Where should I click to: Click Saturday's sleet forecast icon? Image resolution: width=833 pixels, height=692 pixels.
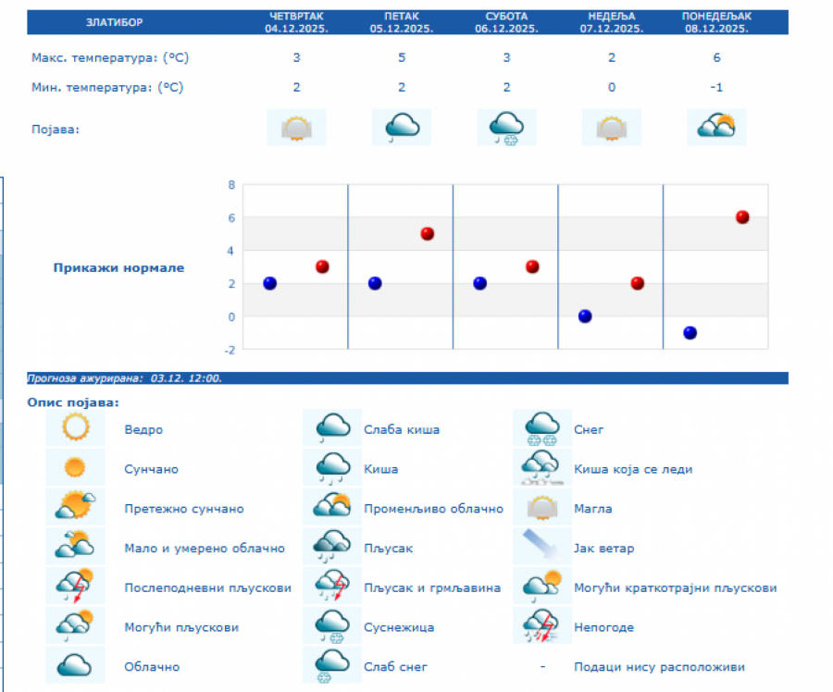[507, 128]
